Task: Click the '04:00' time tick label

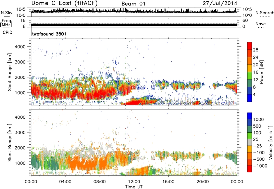Action: click(x=65, y=181)
